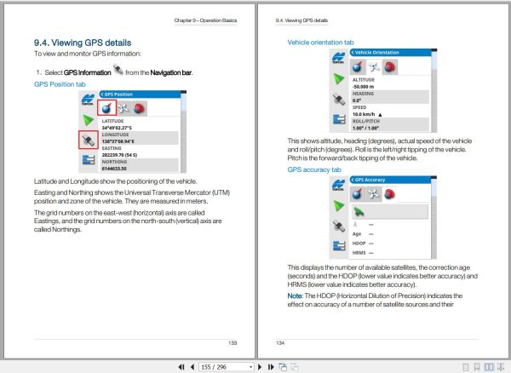This screenshot has width=511, height=373.
Task: Click the go-to-previous-view icon after the page arrows
Action: (283, 367)
